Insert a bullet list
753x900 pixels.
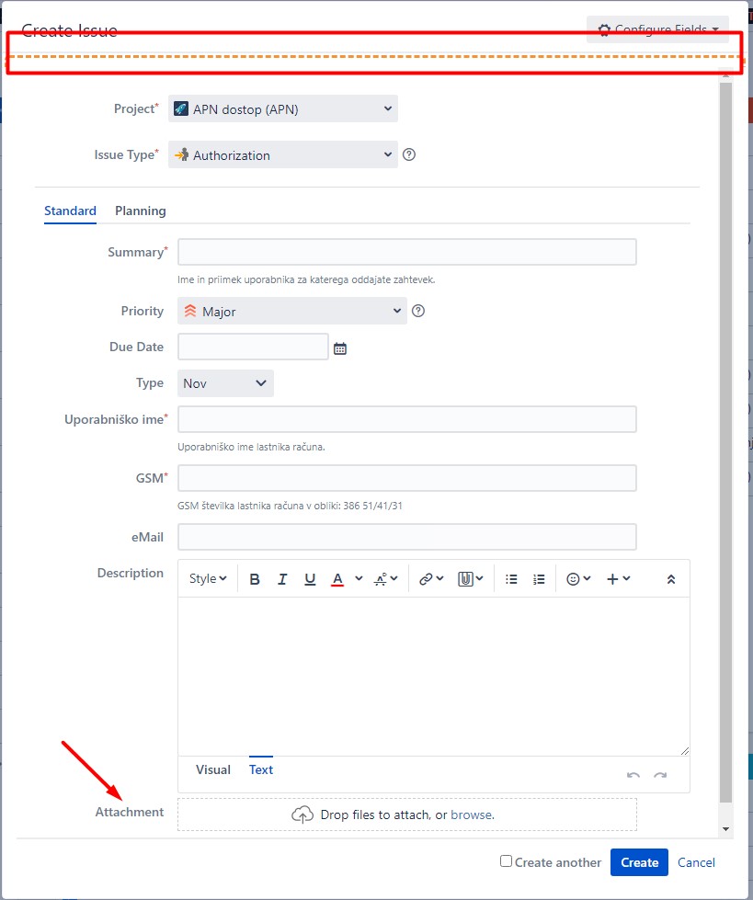point(511,579)
